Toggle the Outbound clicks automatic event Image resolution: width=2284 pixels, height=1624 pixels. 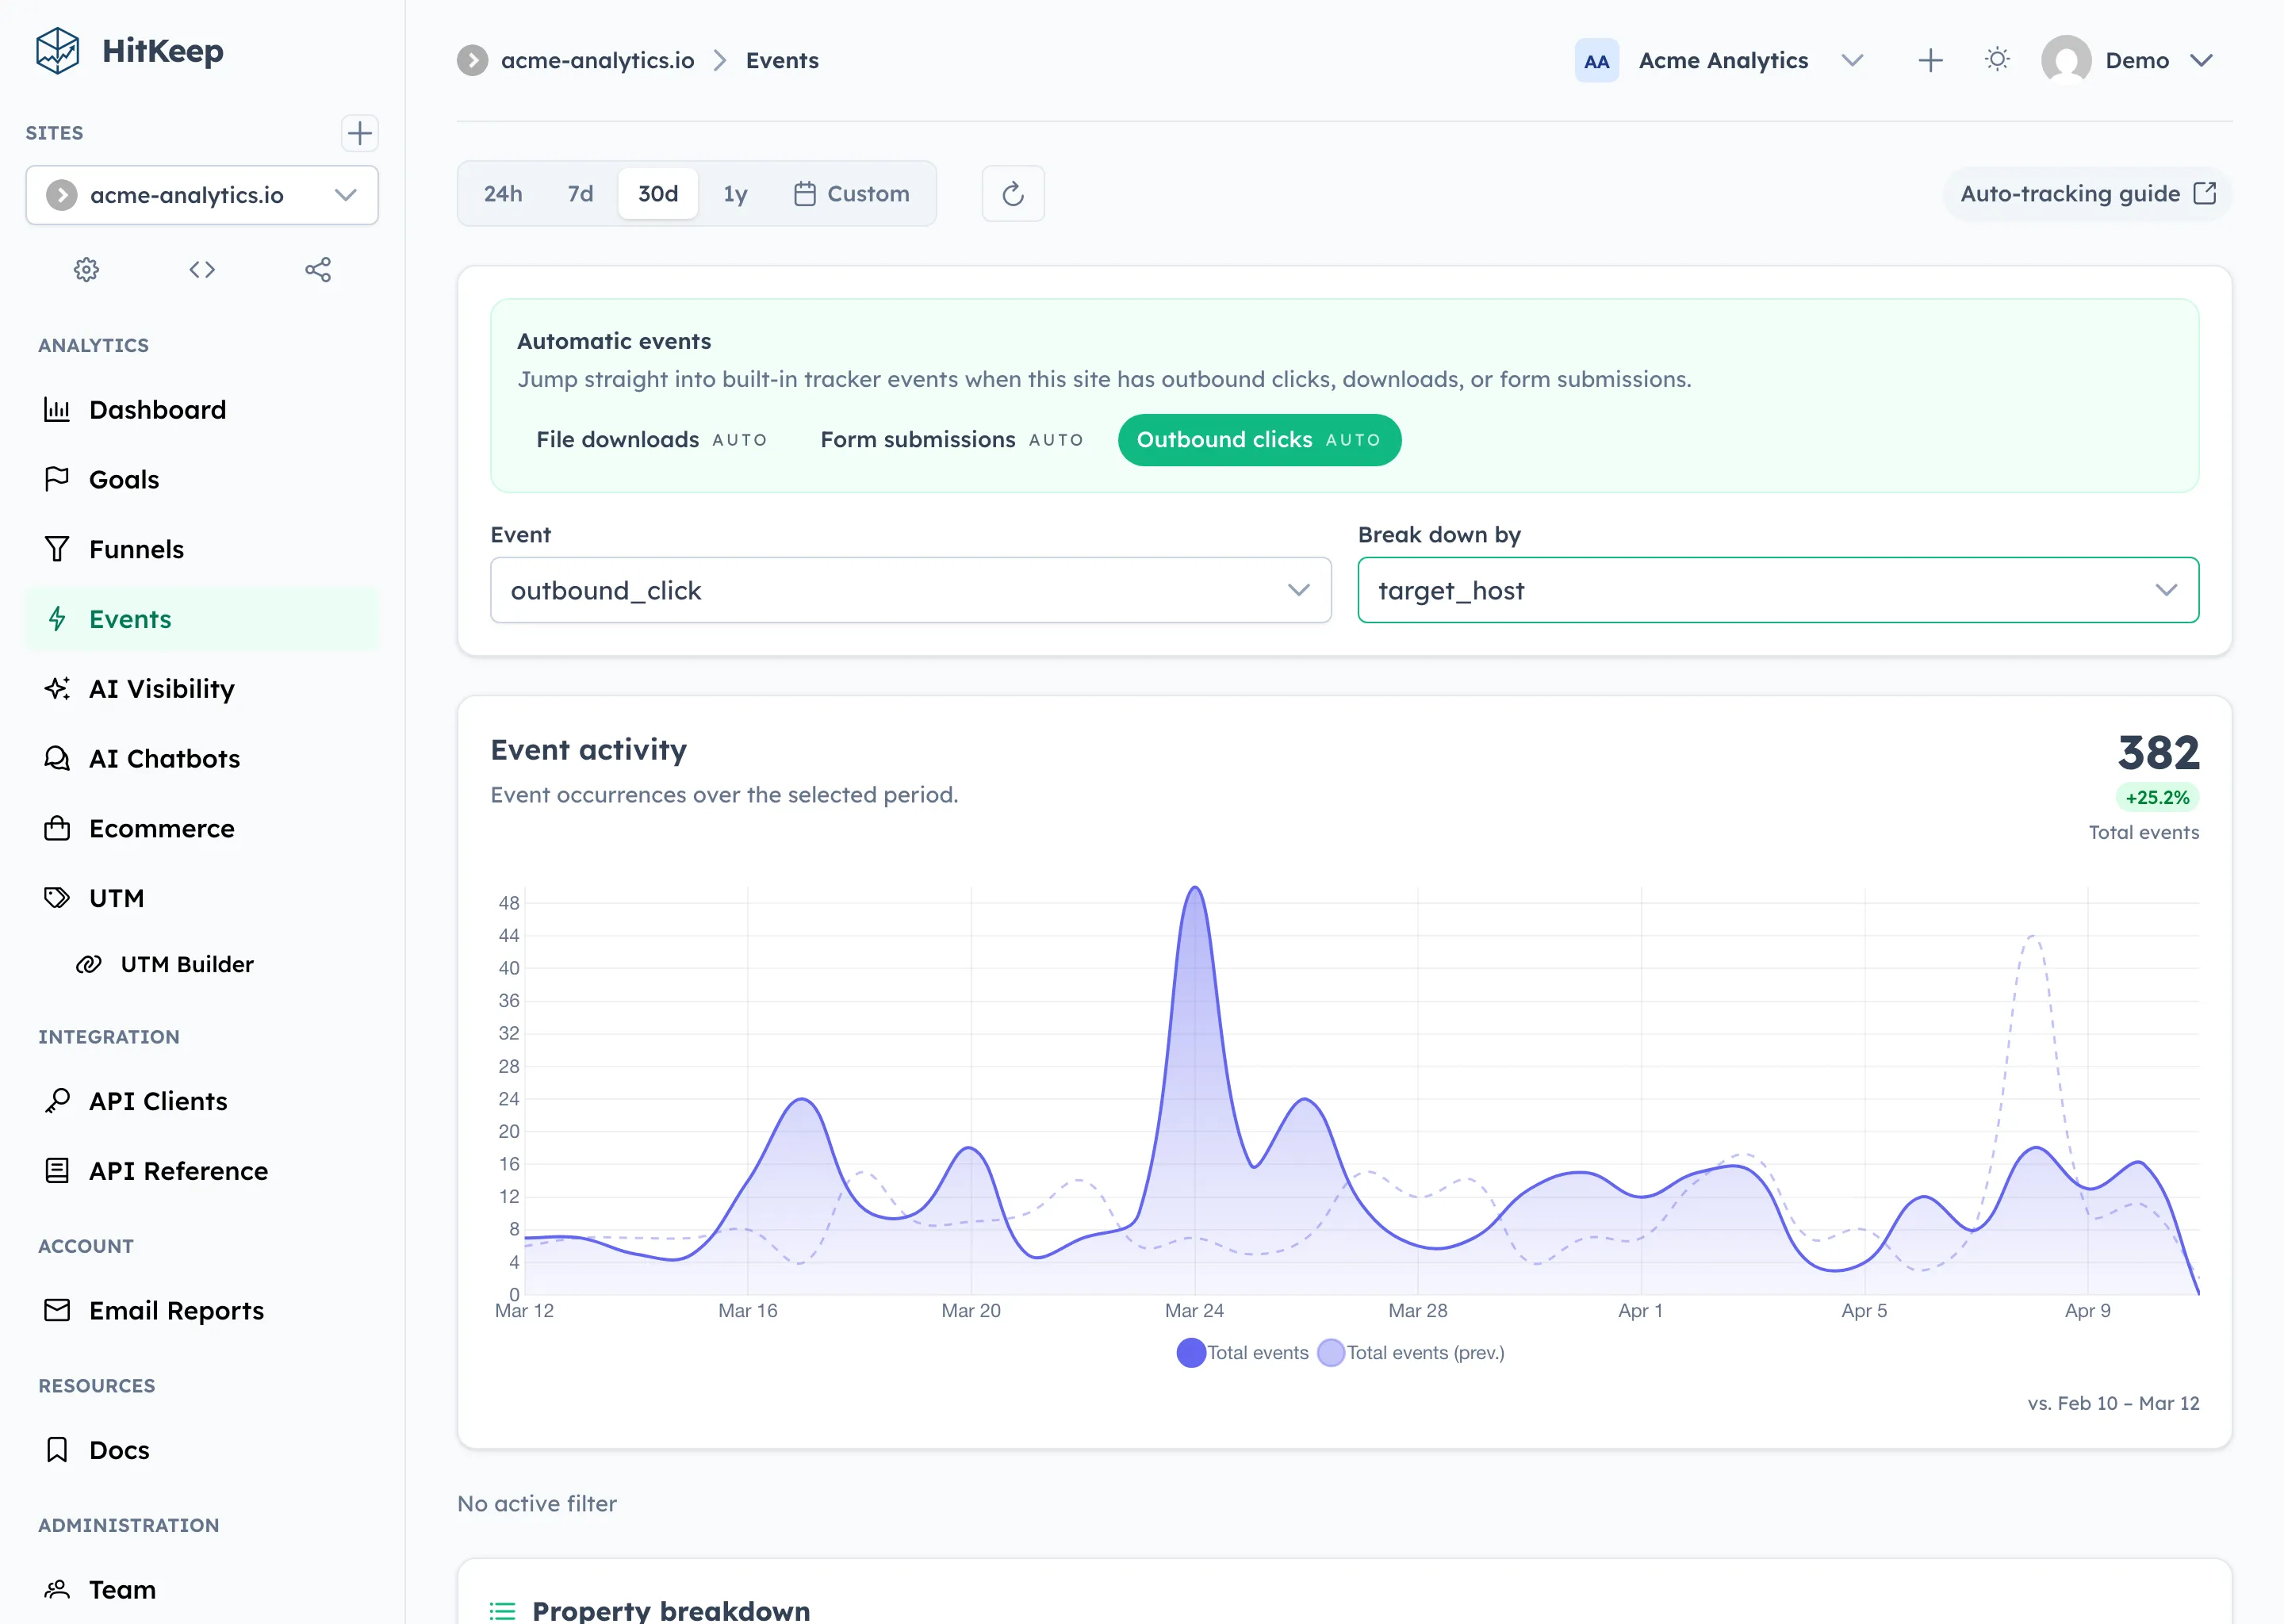click(x=1258, y=439)
